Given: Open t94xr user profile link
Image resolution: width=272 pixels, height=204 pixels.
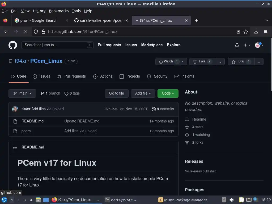Looking at the screenshot, I should tap(21, 61).
